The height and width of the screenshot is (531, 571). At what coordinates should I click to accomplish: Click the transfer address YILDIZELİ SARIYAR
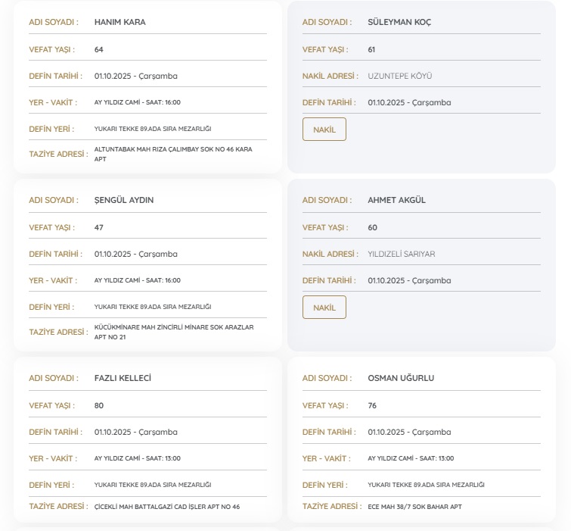(401, 254)
